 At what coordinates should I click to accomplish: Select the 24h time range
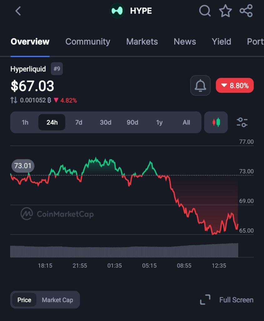point(52,123)
